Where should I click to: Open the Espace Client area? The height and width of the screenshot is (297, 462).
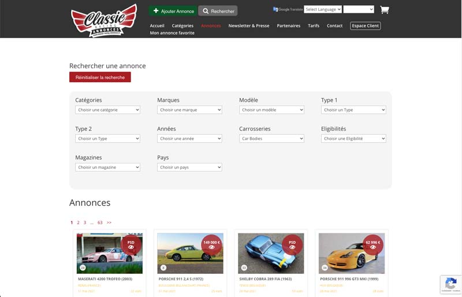click(x=366, y=25)
